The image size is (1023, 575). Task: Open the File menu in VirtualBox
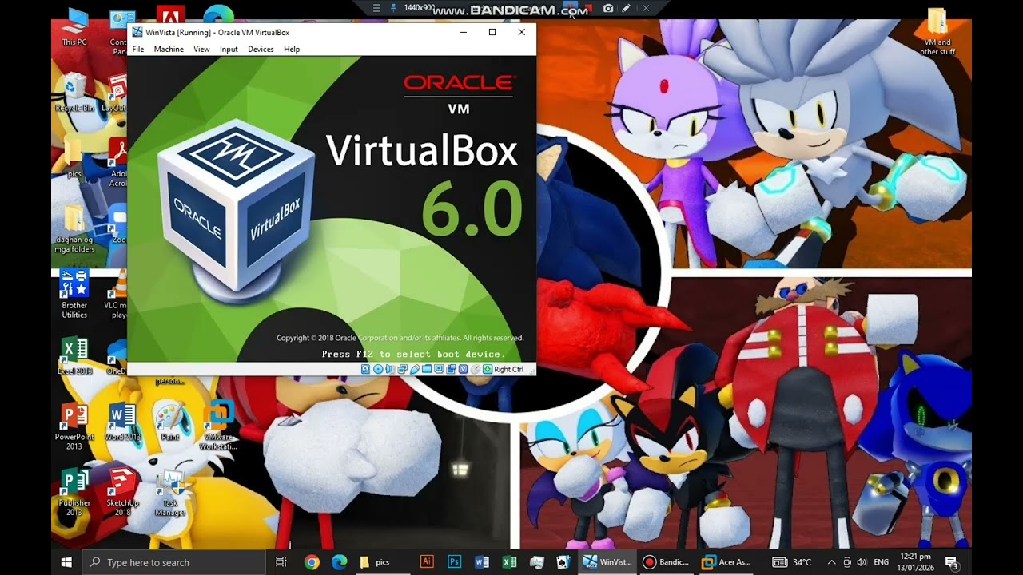coord(138,50)
